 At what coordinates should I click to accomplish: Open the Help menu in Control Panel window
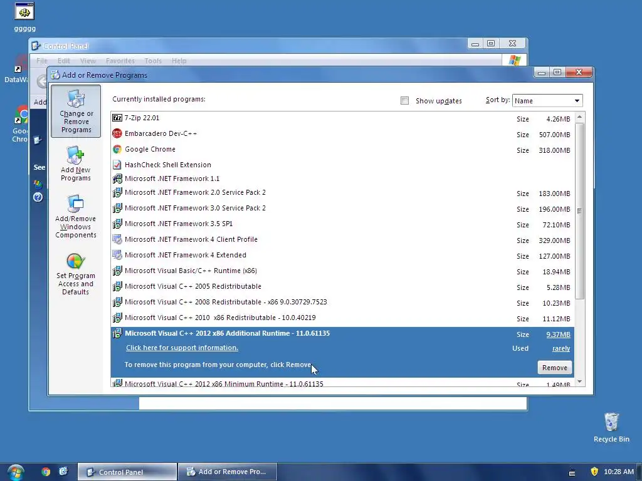pyautogui.click(x=179, y=61)
